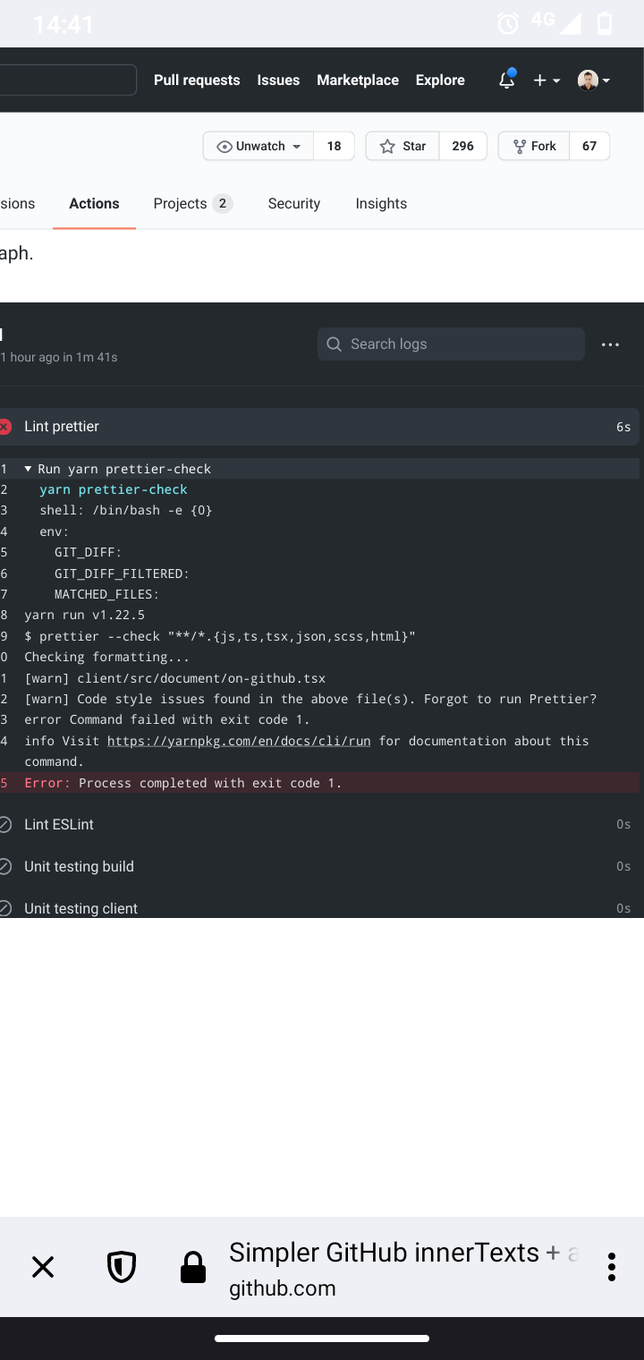Screen dimensions: 644x1360
Task: Open the Marketplace menu item
Action: click(x=357, y=80)
